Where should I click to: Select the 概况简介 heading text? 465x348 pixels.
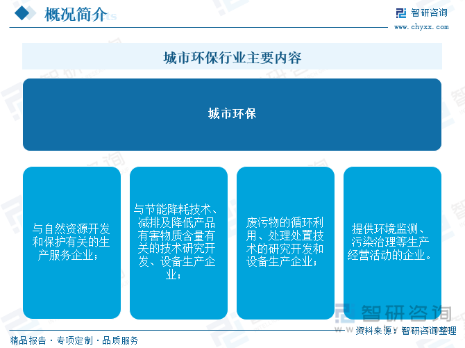(76, 14)
